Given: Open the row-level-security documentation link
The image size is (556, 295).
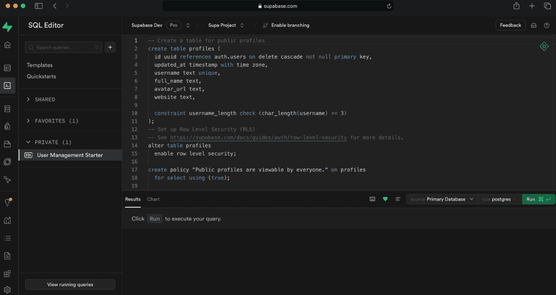Looking at the screenshot, I should click(258, 137).
